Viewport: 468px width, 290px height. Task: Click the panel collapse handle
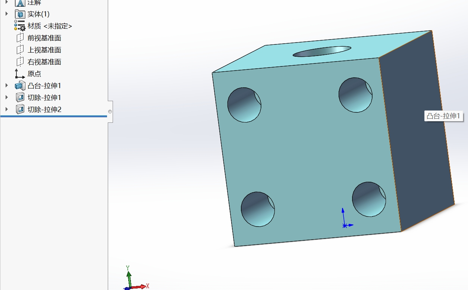(110, 112)
